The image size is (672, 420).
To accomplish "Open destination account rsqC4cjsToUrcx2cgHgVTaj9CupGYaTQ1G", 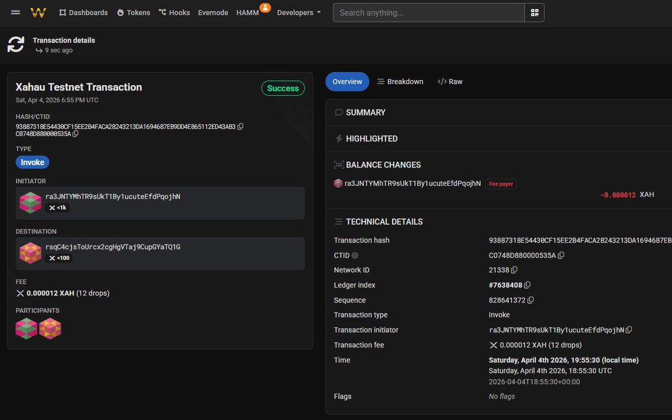I will click(113, 247).
